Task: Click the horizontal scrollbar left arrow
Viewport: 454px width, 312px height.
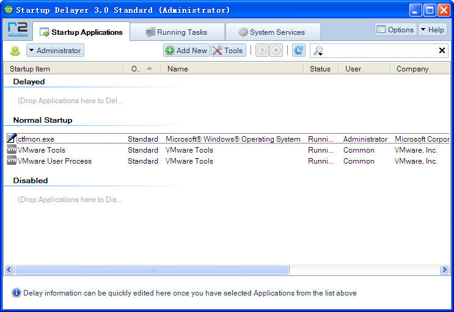Action: [9, 269]
